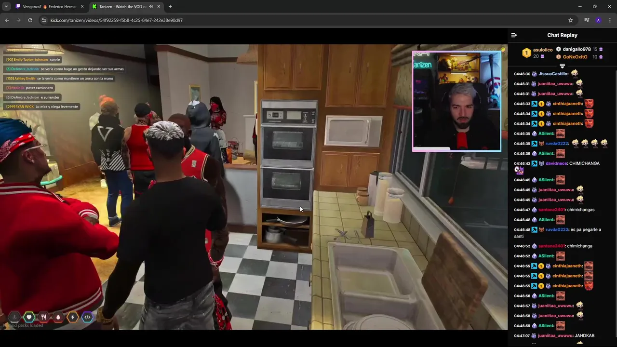Click chat message 'CHIMICHANGA' by davidnece

pos(584,163)
